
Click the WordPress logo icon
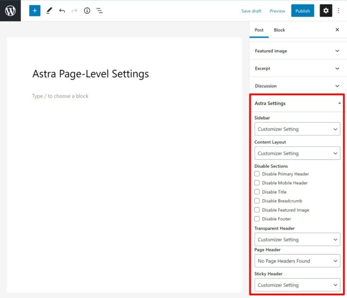coord(10,11)
